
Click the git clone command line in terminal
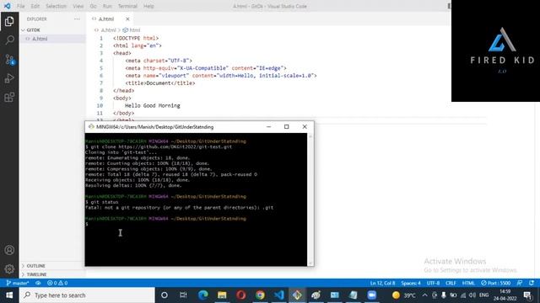click(x=159, y=146)
